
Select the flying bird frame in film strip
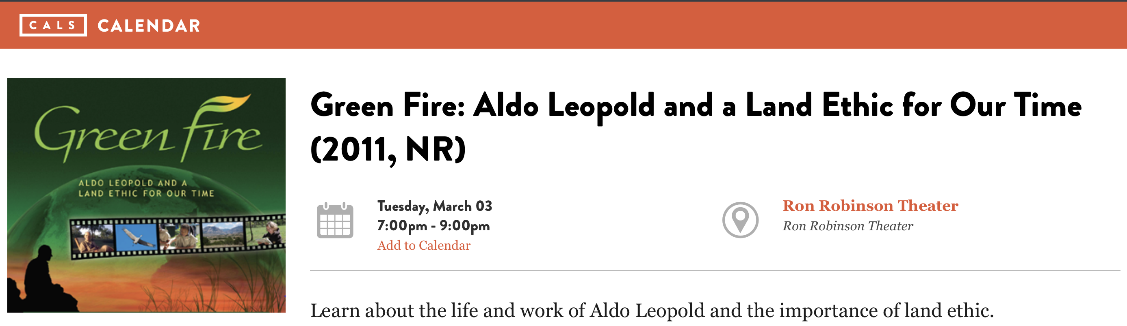[136, 238]
